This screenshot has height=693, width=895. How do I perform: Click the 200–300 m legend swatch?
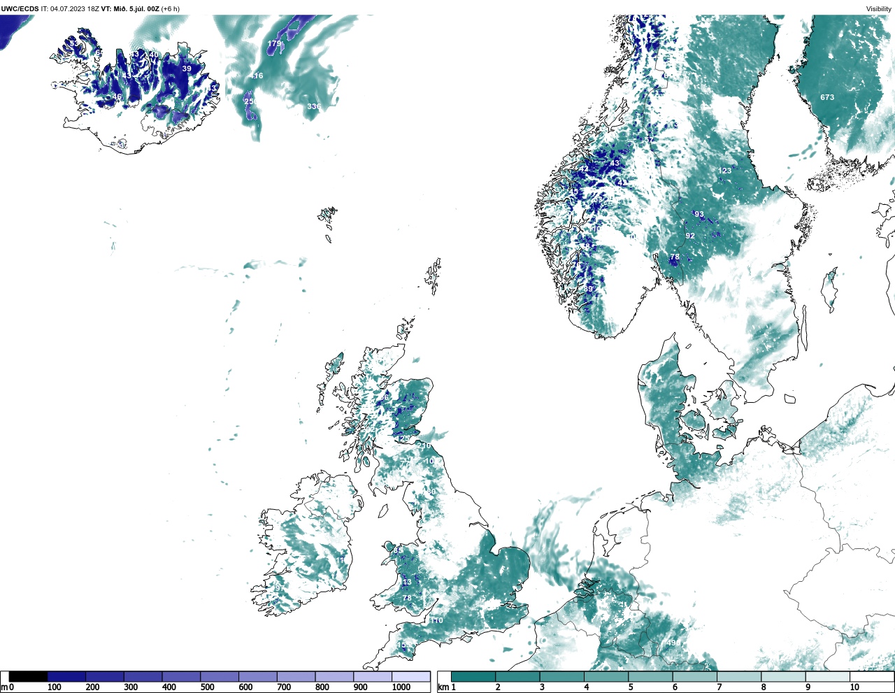pyautogui.click(x=105, y=676)
